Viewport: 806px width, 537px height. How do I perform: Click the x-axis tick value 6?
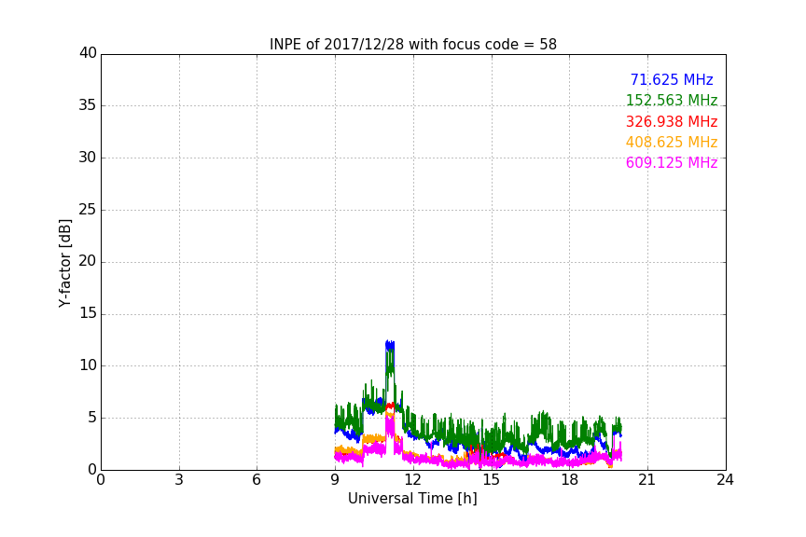tap(257, 480)
